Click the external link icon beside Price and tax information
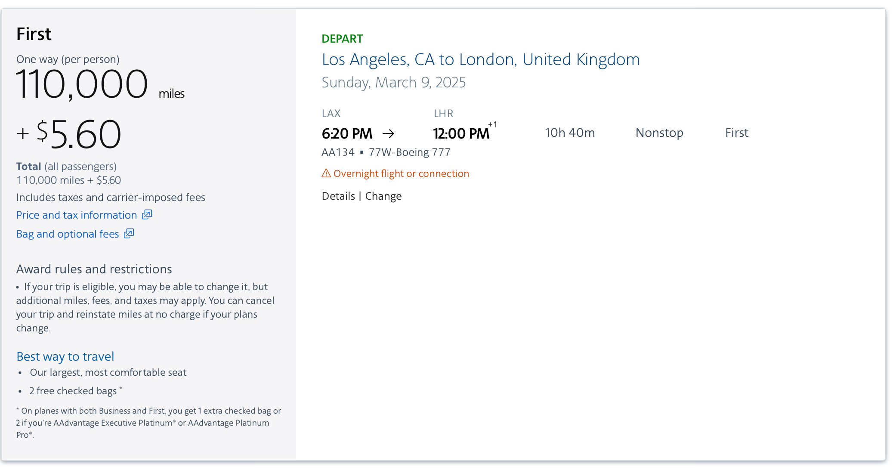896x470 pixels. [147, 214]
